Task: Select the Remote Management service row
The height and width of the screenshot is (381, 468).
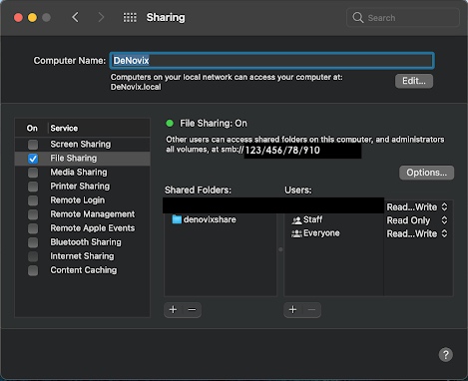Action: pos(82,214)
